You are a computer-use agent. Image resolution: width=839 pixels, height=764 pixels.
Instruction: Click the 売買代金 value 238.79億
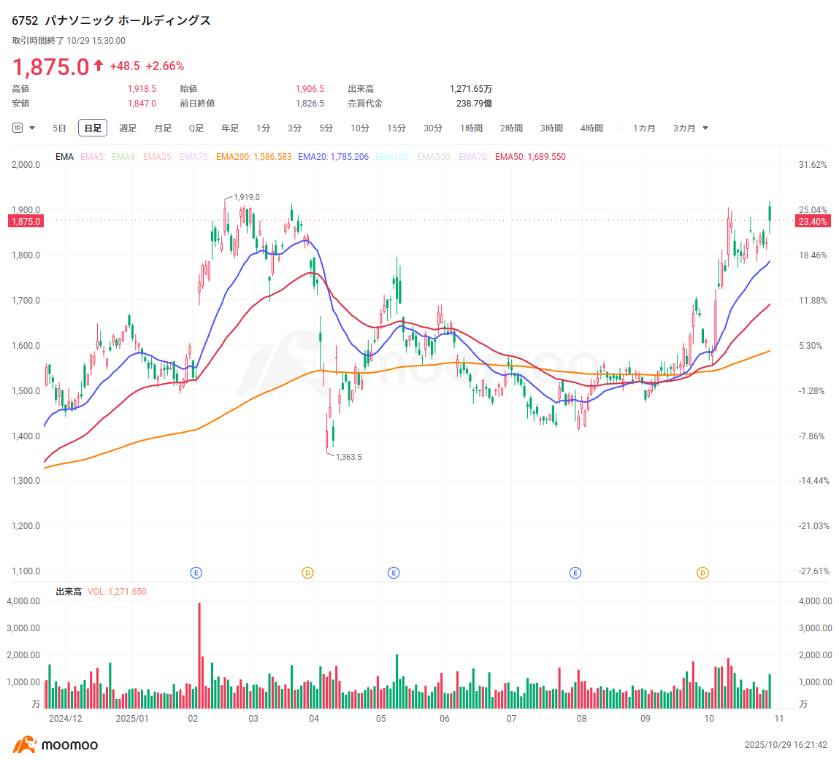pyautogui.click(x=474, y=104)
